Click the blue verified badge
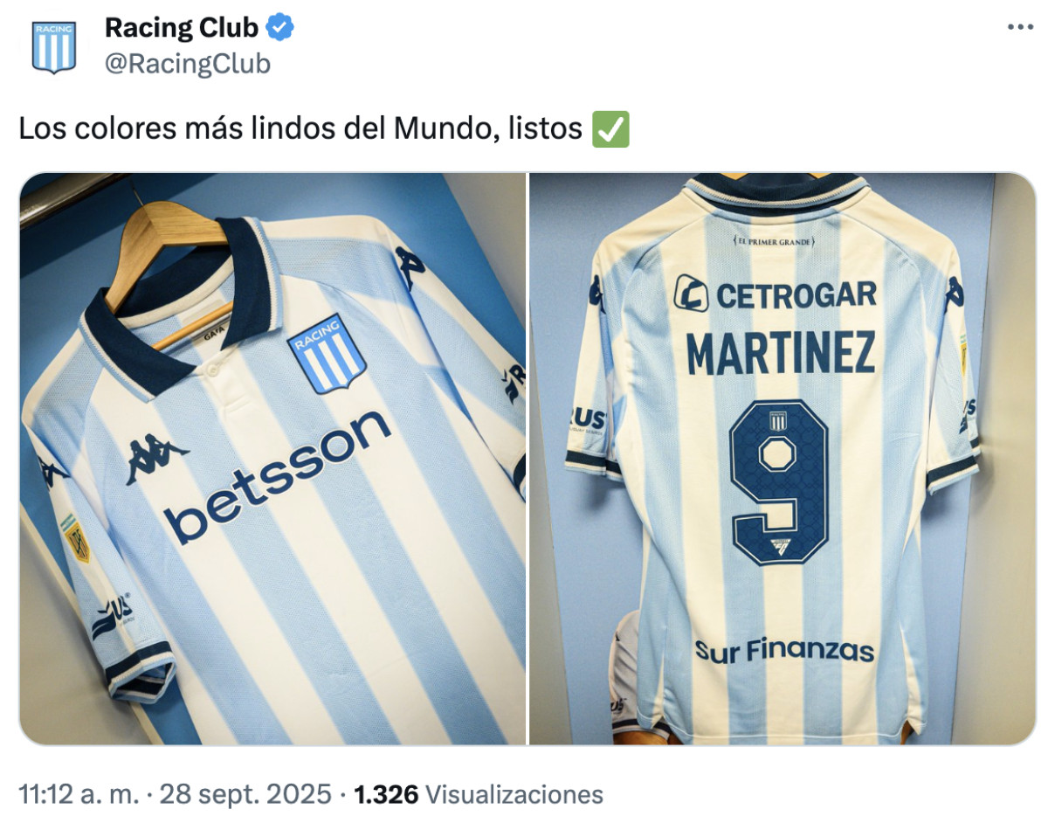This screenshot has width=1048, height=816. point(279,29)
